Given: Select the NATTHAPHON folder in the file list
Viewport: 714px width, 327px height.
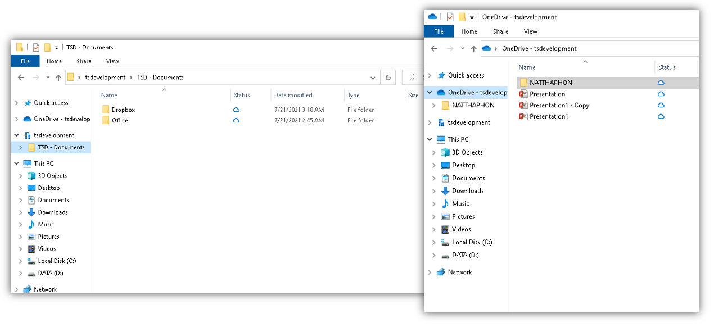Looking at the screenshot, I should click(x=551, y=83).
